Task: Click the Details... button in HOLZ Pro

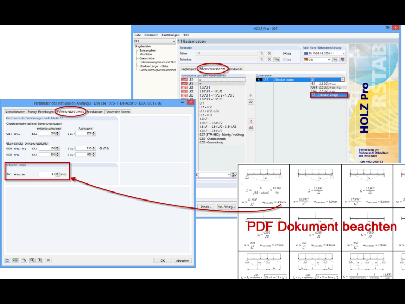Action: [x=206, y=207]
